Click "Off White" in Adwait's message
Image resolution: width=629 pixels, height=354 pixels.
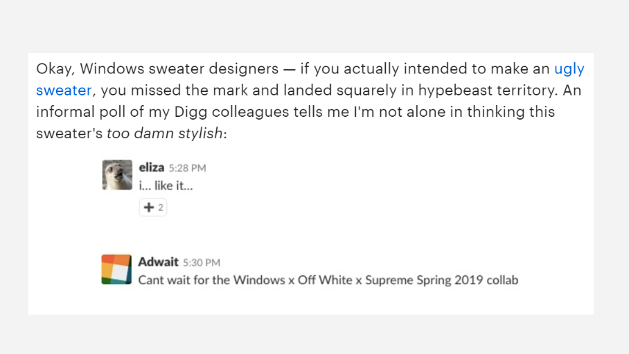coord(325,280)
